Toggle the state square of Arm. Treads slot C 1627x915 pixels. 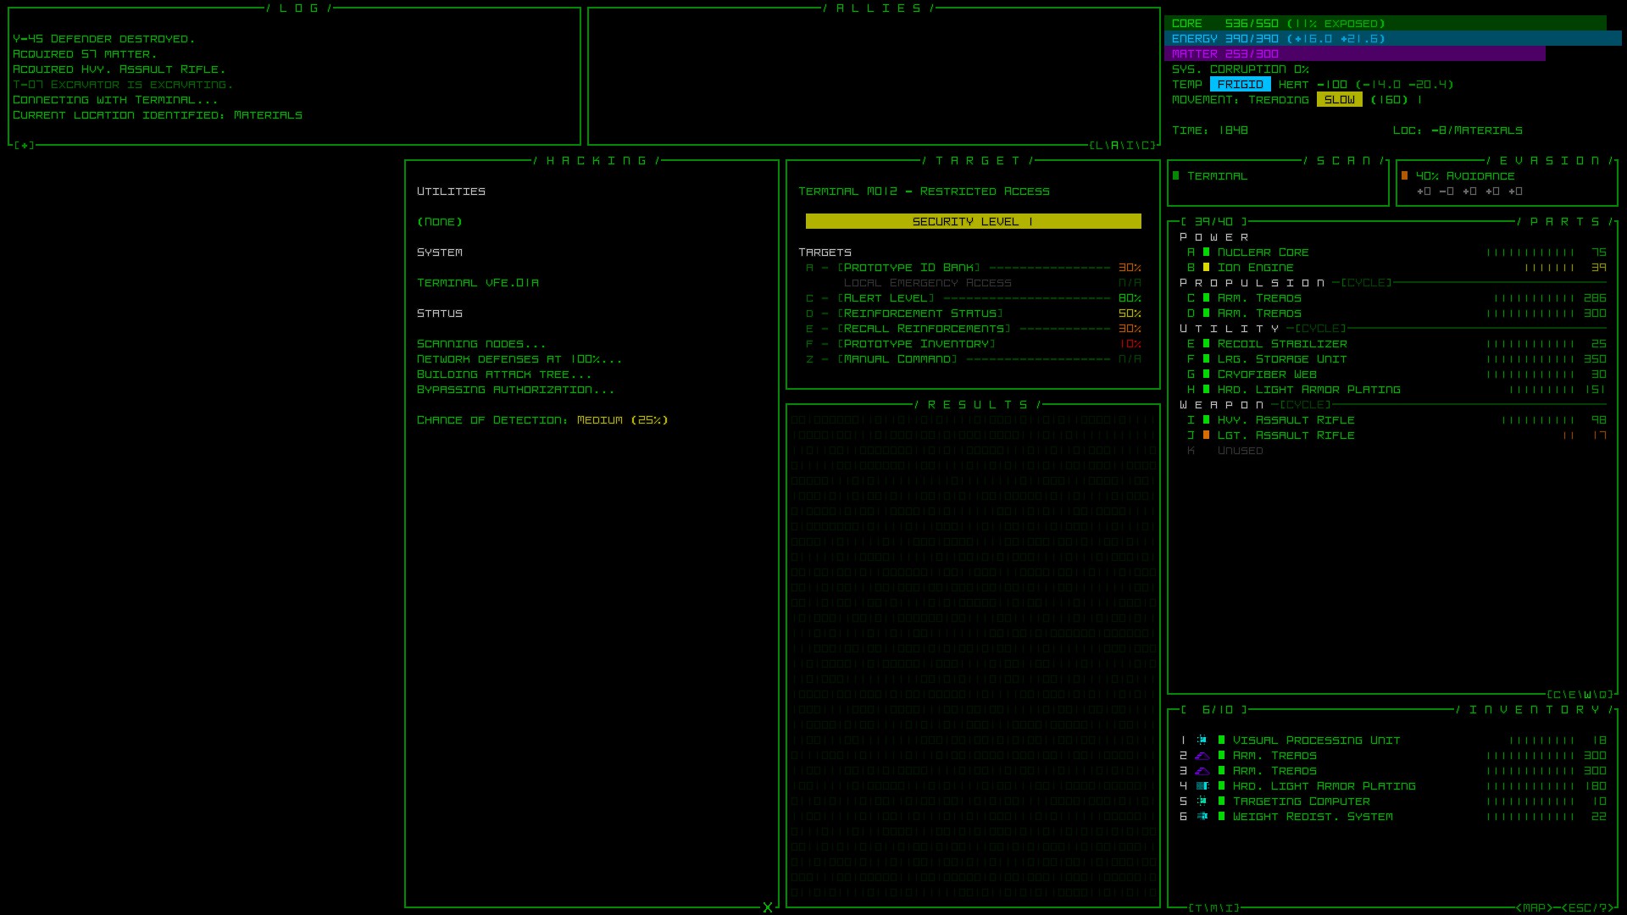tap(1206, 298)
